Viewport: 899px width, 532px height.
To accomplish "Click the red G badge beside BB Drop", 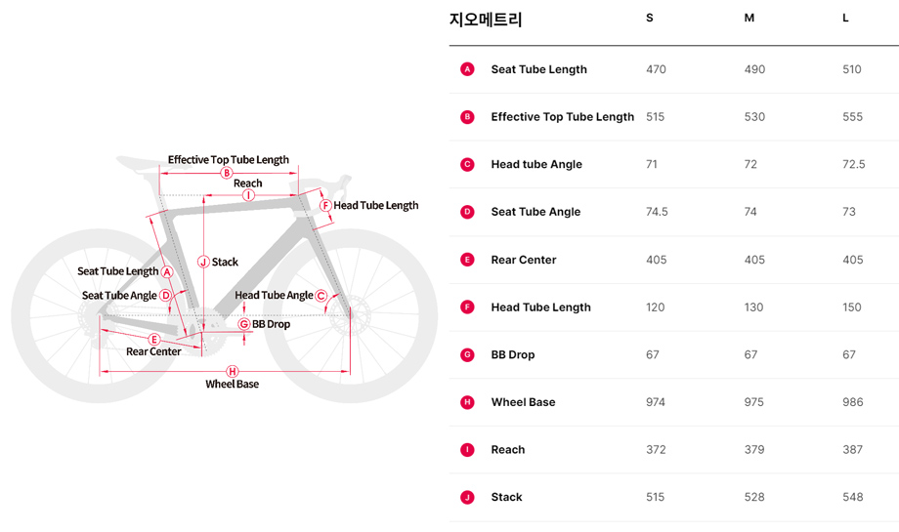I will (467, 355).
